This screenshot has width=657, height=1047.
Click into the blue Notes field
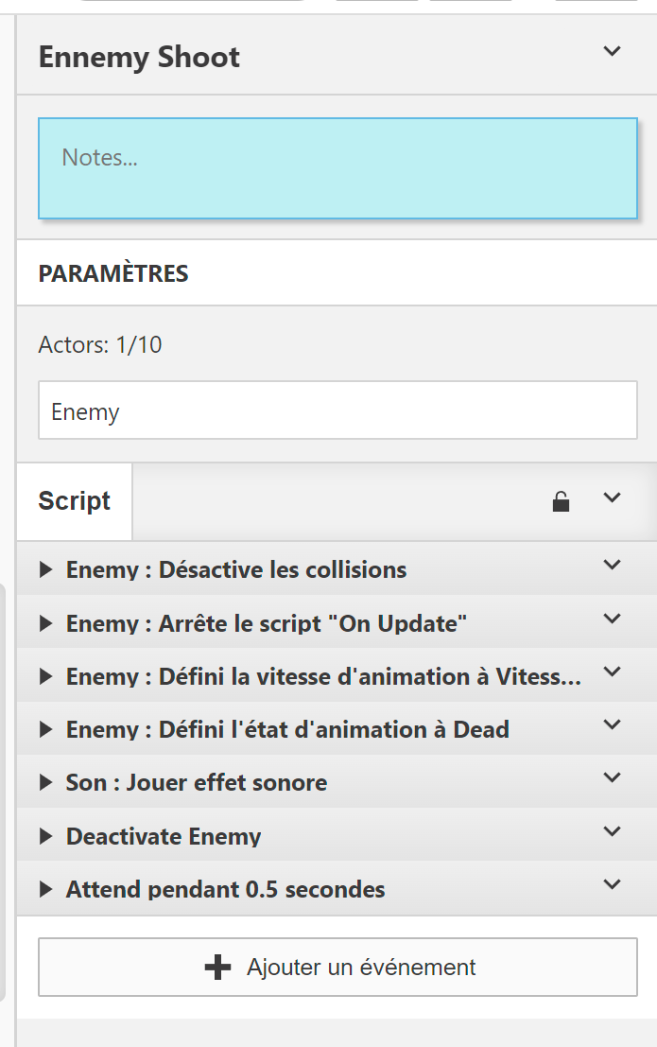(337, 168)
